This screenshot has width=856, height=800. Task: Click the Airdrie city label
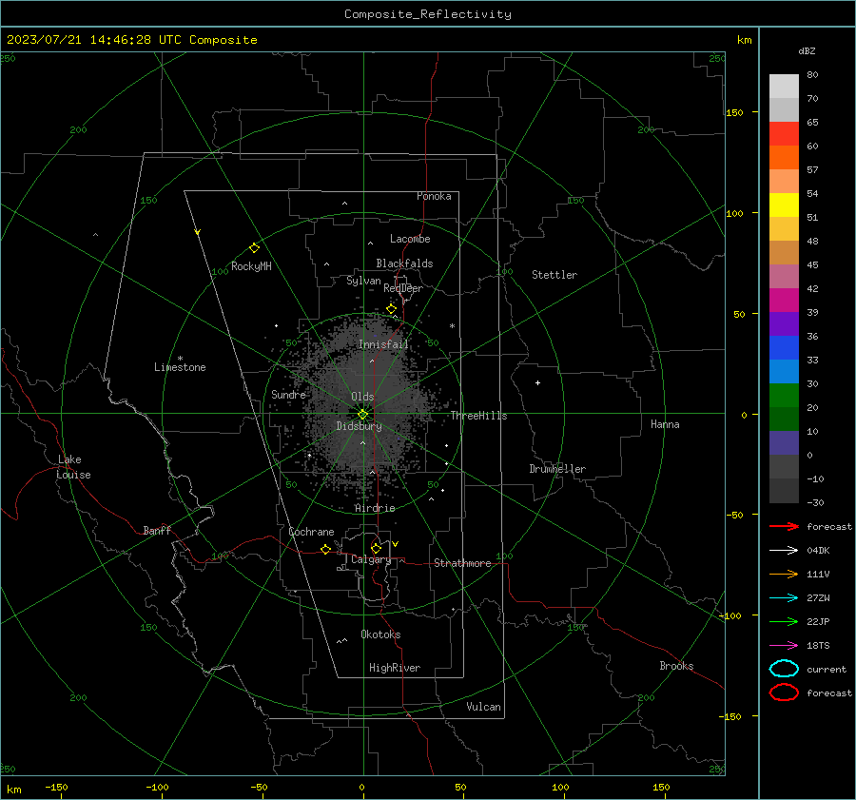pyautogui.click(x=375, y=508)
